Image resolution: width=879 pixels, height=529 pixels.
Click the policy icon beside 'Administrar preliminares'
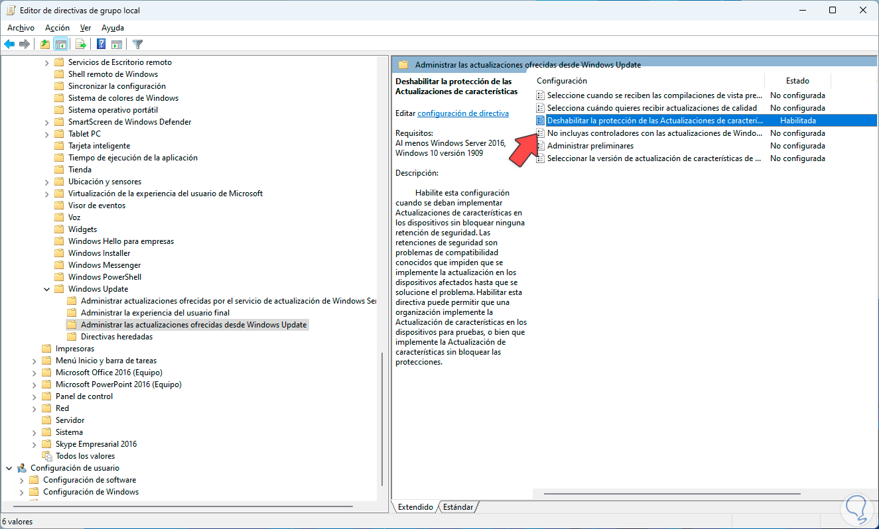point(541,146)
